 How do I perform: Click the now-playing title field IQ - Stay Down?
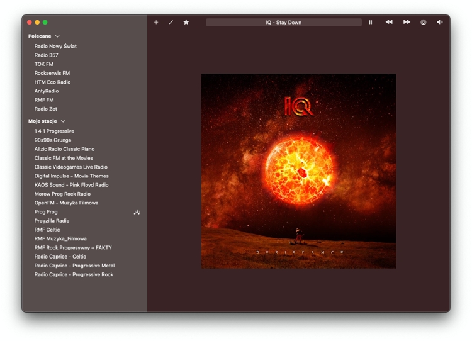(x=284, y=22)
